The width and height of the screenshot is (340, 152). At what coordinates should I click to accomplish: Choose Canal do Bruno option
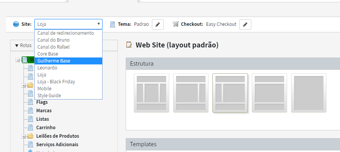point(68,40)
